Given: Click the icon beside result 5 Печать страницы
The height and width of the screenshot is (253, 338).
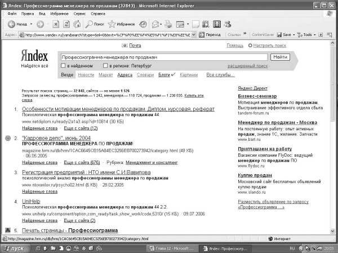Looking at the screenshot, I should coord(8,230).
